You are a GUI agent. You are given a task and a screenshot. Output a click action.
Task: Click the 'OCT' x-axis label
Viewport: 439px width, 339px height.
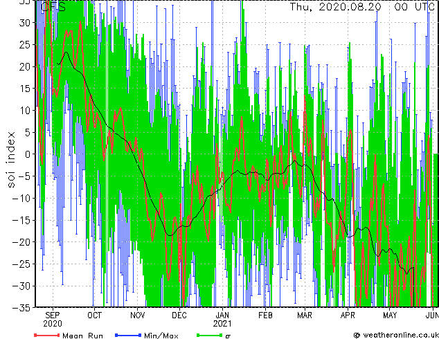tap(94, 315)
